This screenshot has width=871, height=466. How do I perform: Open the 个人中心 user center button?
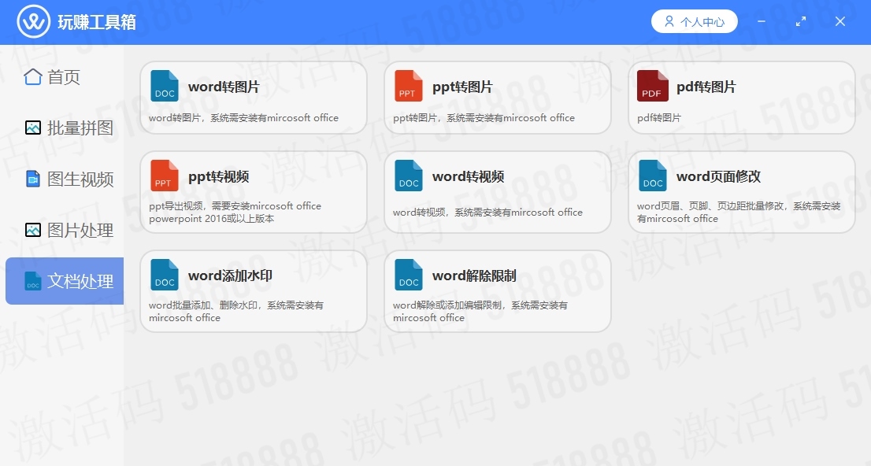(695, 22)
